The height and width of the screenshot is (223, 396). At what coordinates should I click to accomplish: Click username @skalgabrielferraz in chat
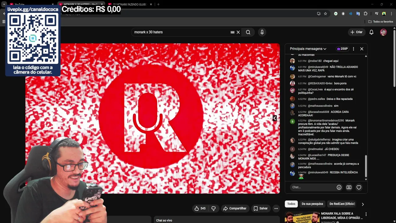[319, 140]
